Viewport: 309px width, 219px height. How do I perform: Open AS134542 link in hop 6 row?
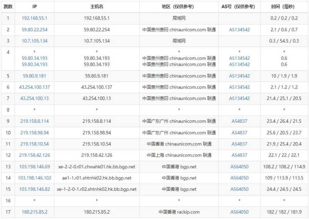239,87
